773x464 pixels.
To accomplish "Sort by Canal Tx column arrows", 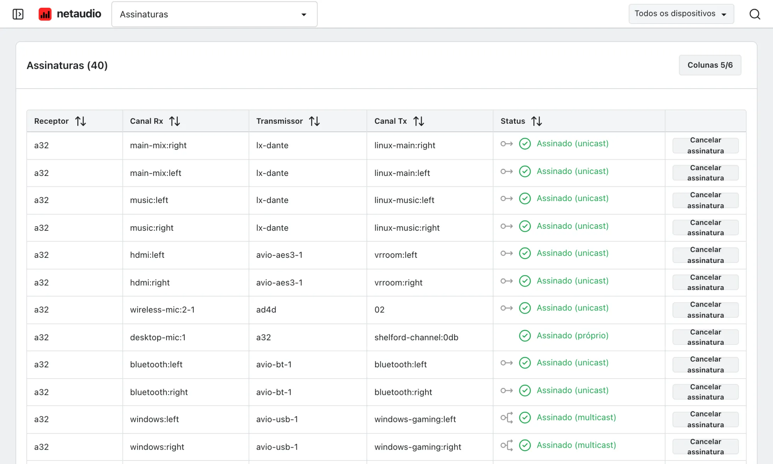I will 419,121.
